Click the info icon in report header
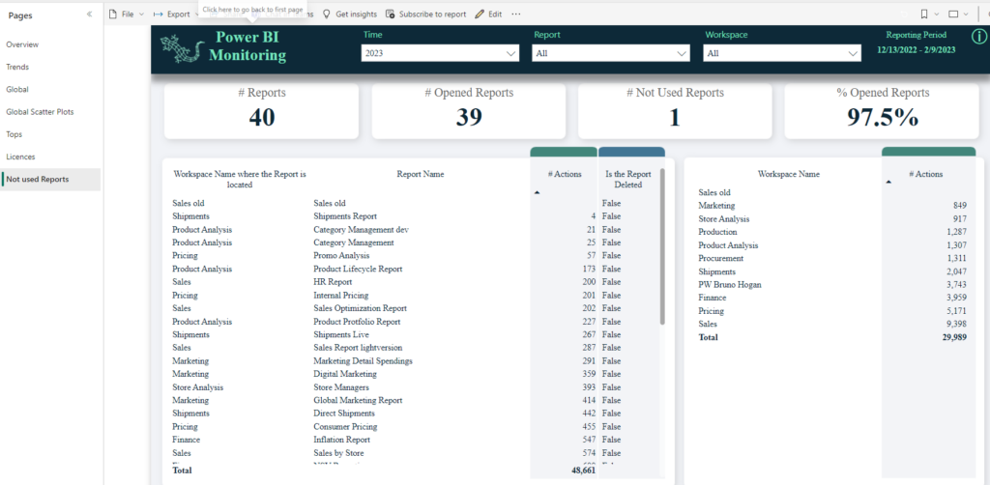Viewport: 990px width, 485px height. (977, 38)
